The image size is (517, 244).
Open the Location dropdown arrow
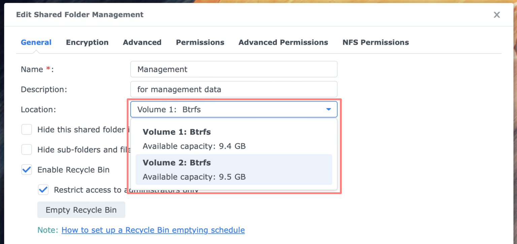pos(328,109)
